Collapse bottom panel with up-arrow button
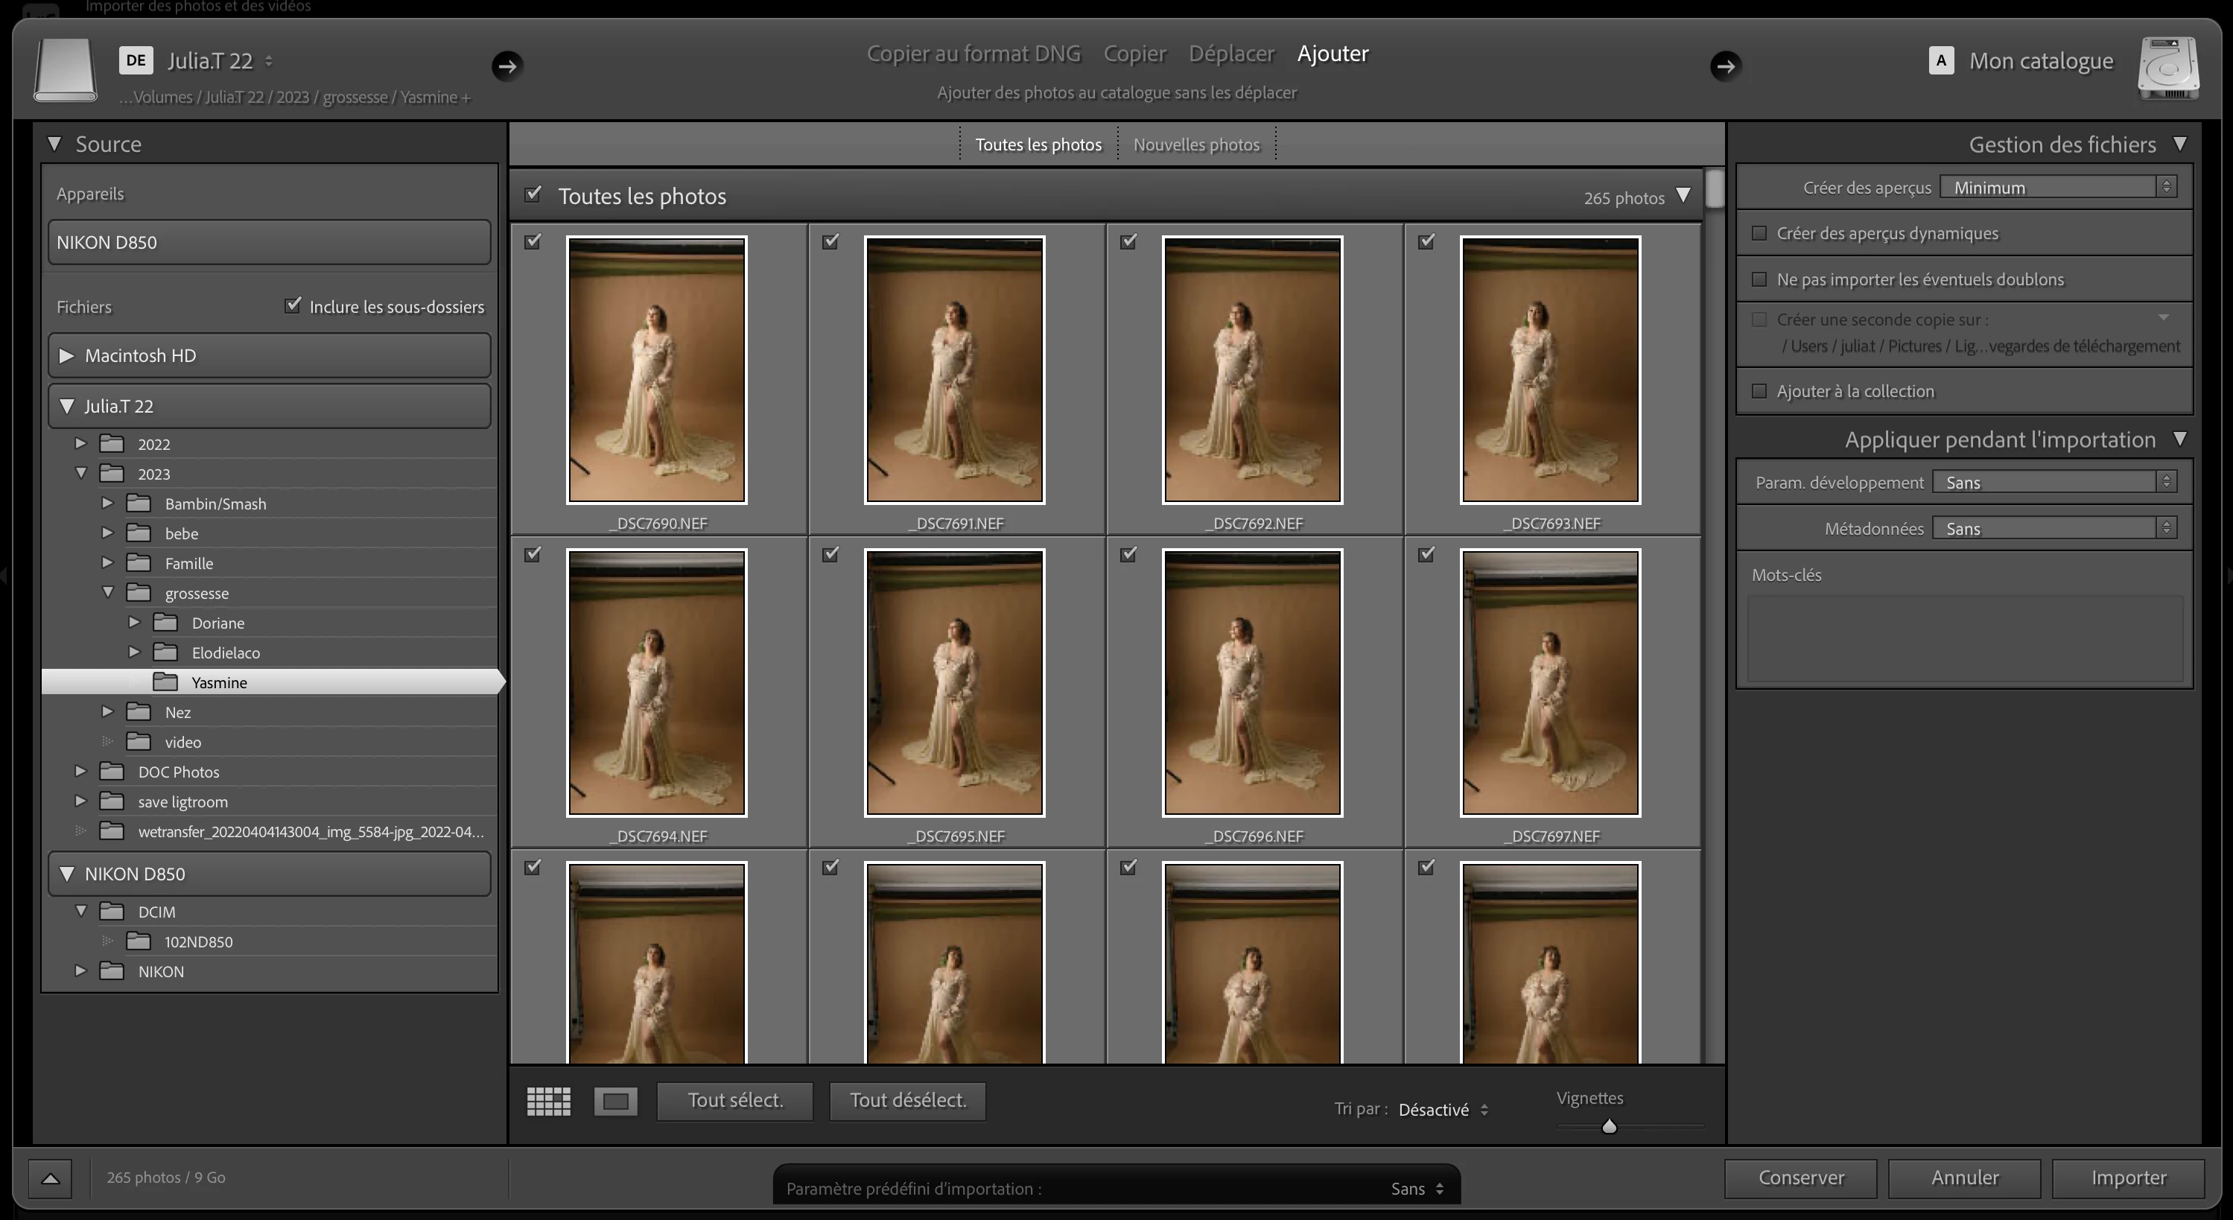The width and height of the screenshot is (2233, 1220). 51,1178
